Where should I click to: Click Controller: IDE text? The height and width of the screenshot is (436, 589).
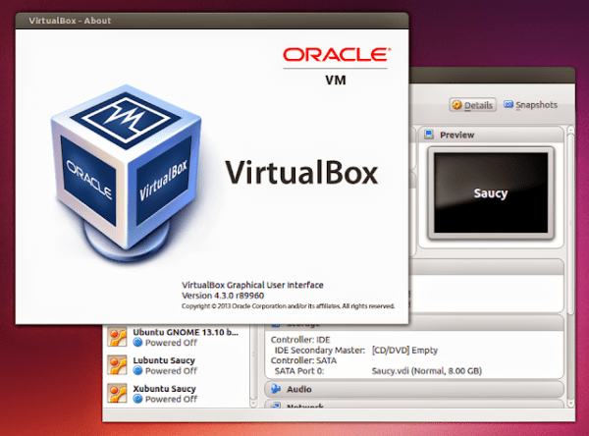point(300,340)
